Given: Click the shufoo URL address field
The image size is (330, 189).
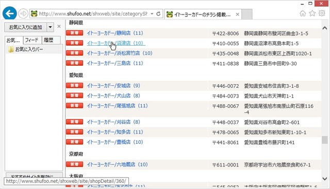Looking at the screenshot, I should pyautogui.click(x=93, y=14).
